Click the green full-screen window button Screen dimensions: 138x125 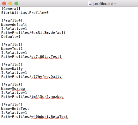tap(16, 3)
